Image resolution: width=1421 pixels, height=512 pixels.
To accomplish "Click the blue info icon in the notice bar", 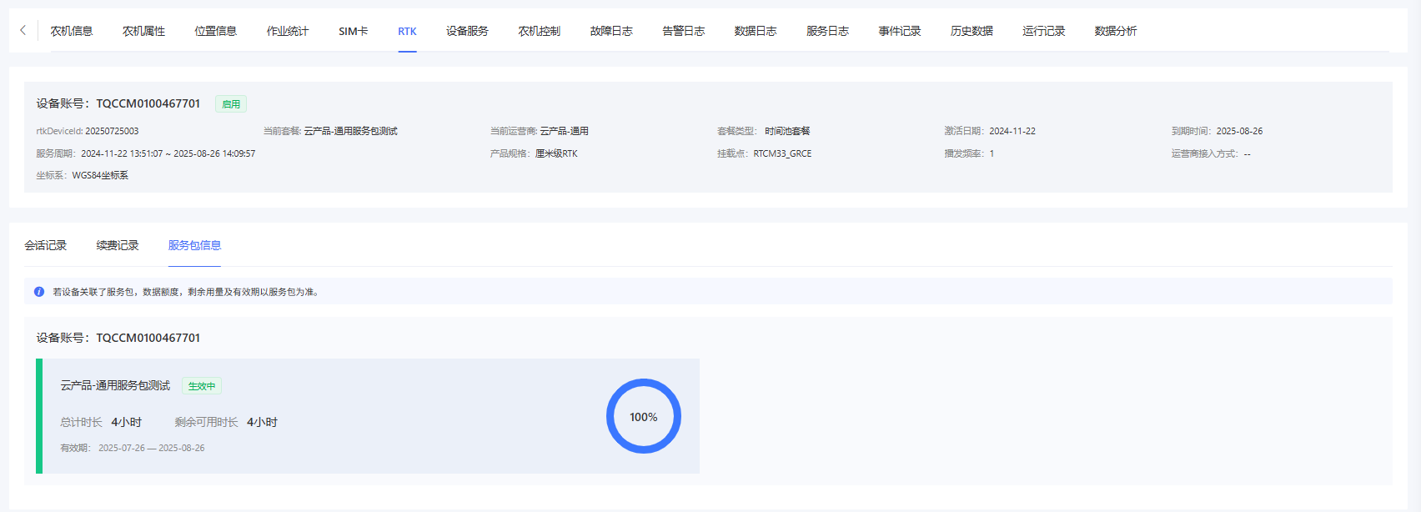I will [39, 292].
